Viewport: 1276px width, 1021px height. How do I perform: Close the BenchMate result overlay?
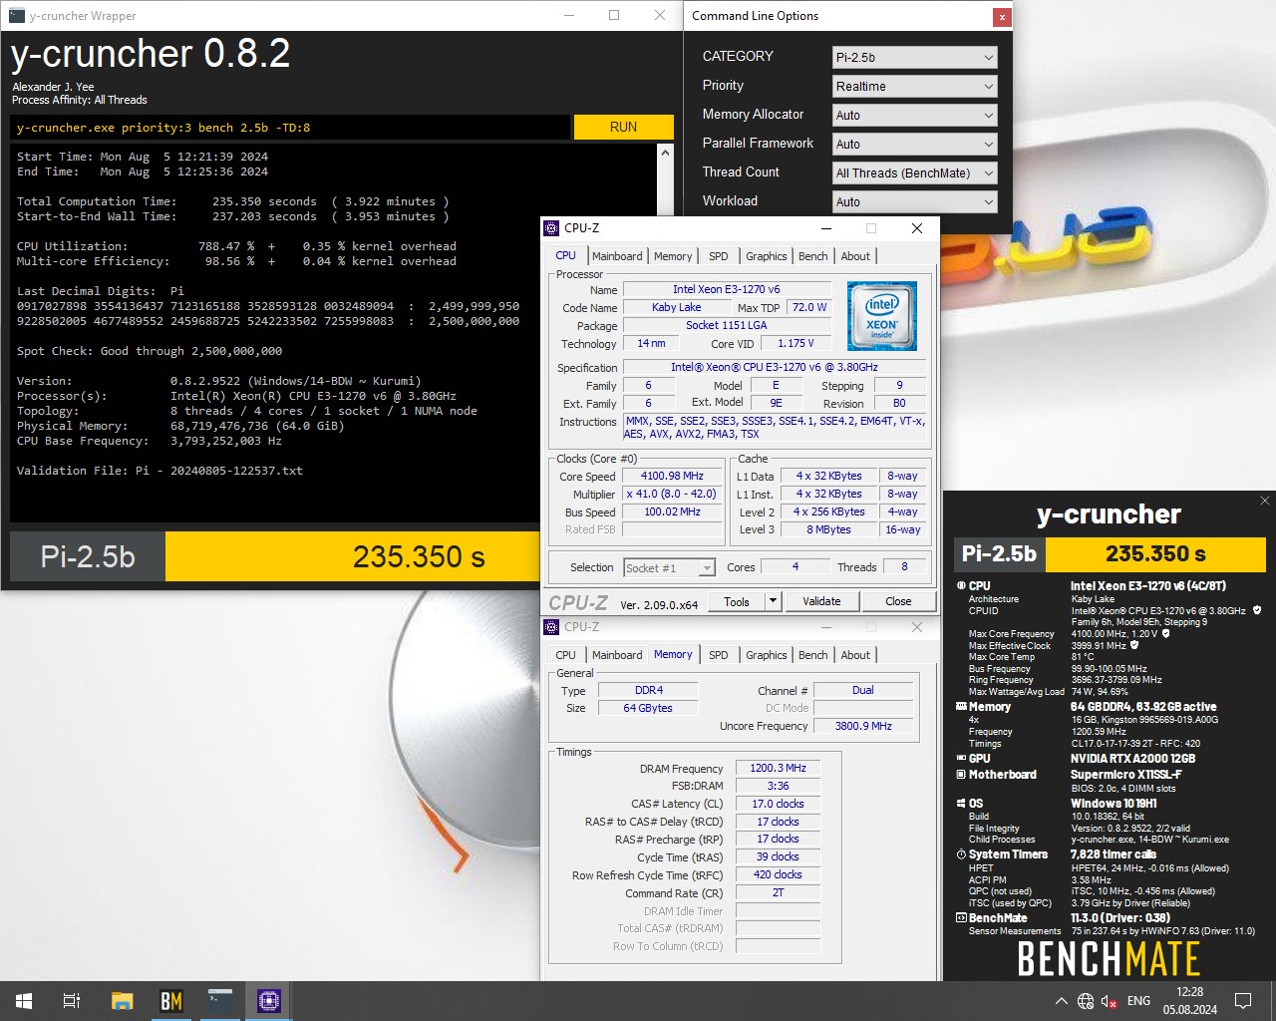pos(1264,501)
